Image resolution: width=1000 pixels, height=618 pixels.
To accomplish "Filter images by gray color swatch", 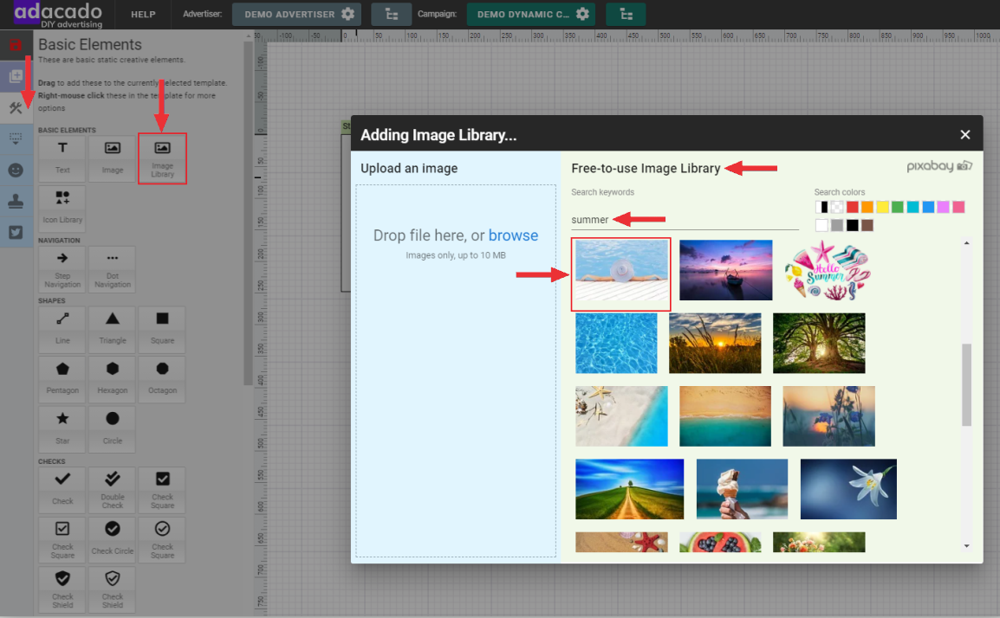I will pos(837,226).
